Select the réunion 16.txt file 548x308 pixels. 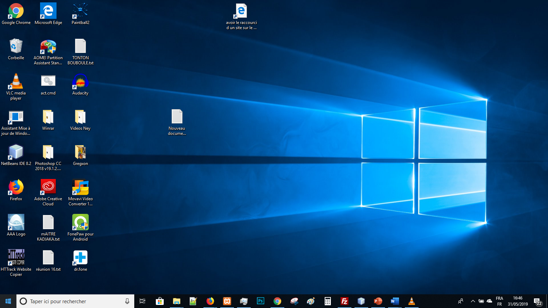pyautogui.click(x=48, y=261)
